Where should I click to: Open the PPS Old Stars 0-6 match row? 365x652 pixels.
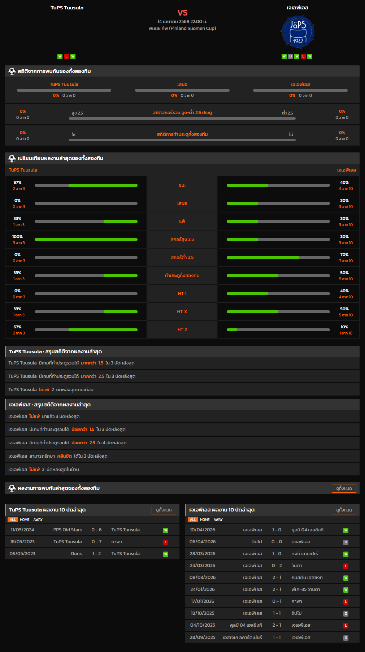click(92, 530)
